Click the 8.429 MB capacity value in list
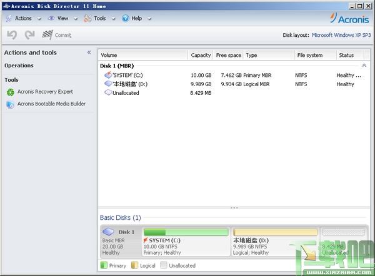 (201, 93)
